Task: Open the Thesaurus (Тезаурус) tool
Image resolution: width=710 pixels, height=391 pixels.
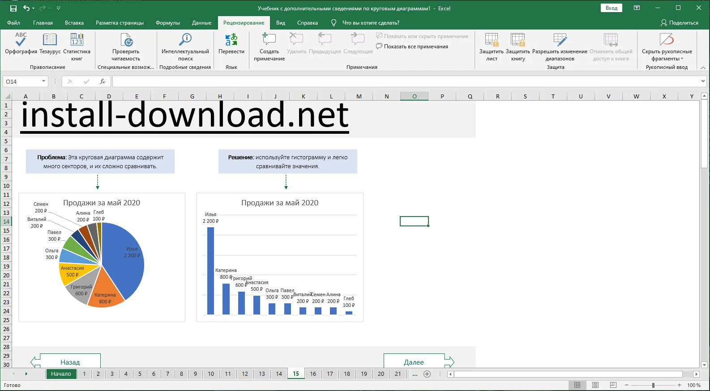Action: click(x=50, y=44)
